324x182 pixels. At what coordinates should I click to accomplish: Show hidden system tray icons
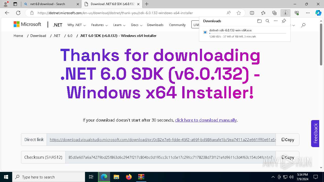pyautogui.click(x=273, y=177)
